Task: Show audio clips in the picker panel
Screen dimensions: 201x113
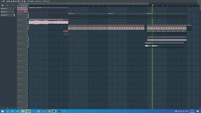Action: point(8,5)
